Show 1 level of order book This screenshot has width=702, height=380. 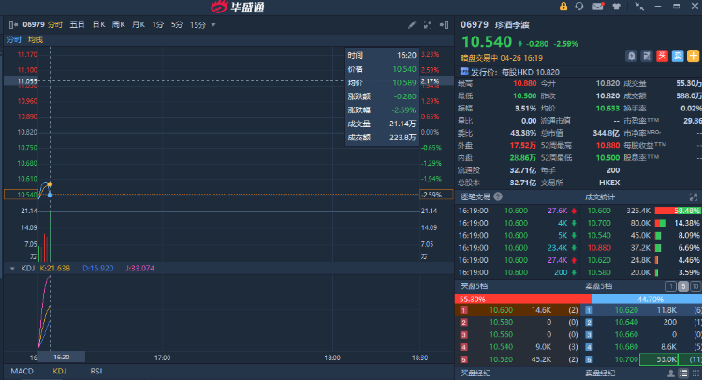click(671, 286)
